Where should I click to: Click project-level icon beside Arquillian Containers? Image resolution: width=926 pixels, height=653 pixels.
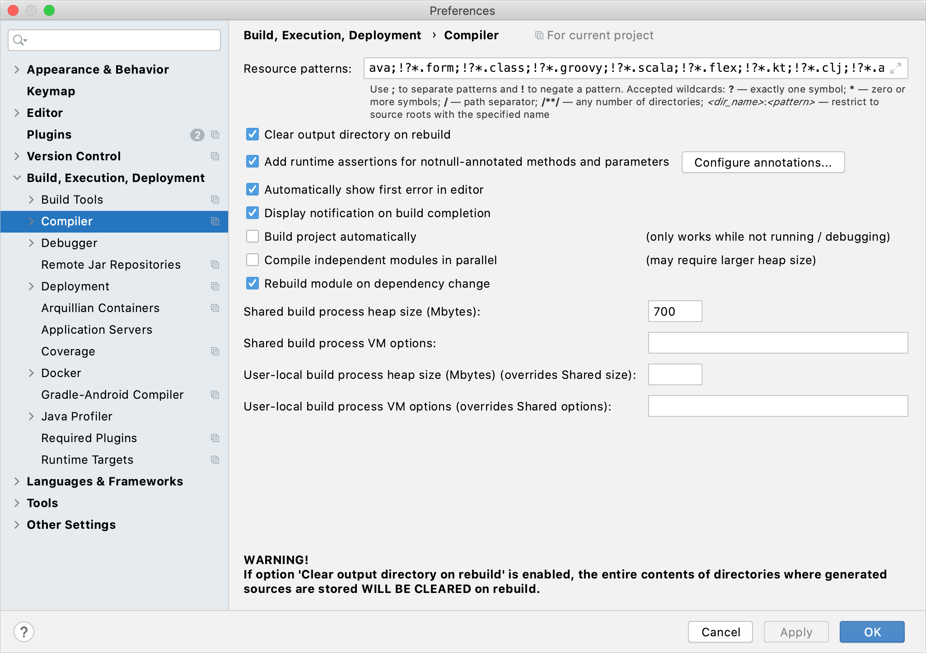tap(215, 308)
